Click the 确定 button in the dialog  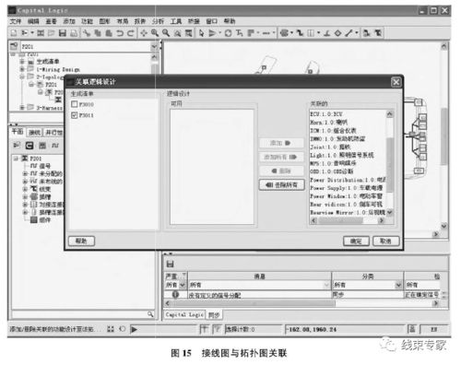[356, 241]
